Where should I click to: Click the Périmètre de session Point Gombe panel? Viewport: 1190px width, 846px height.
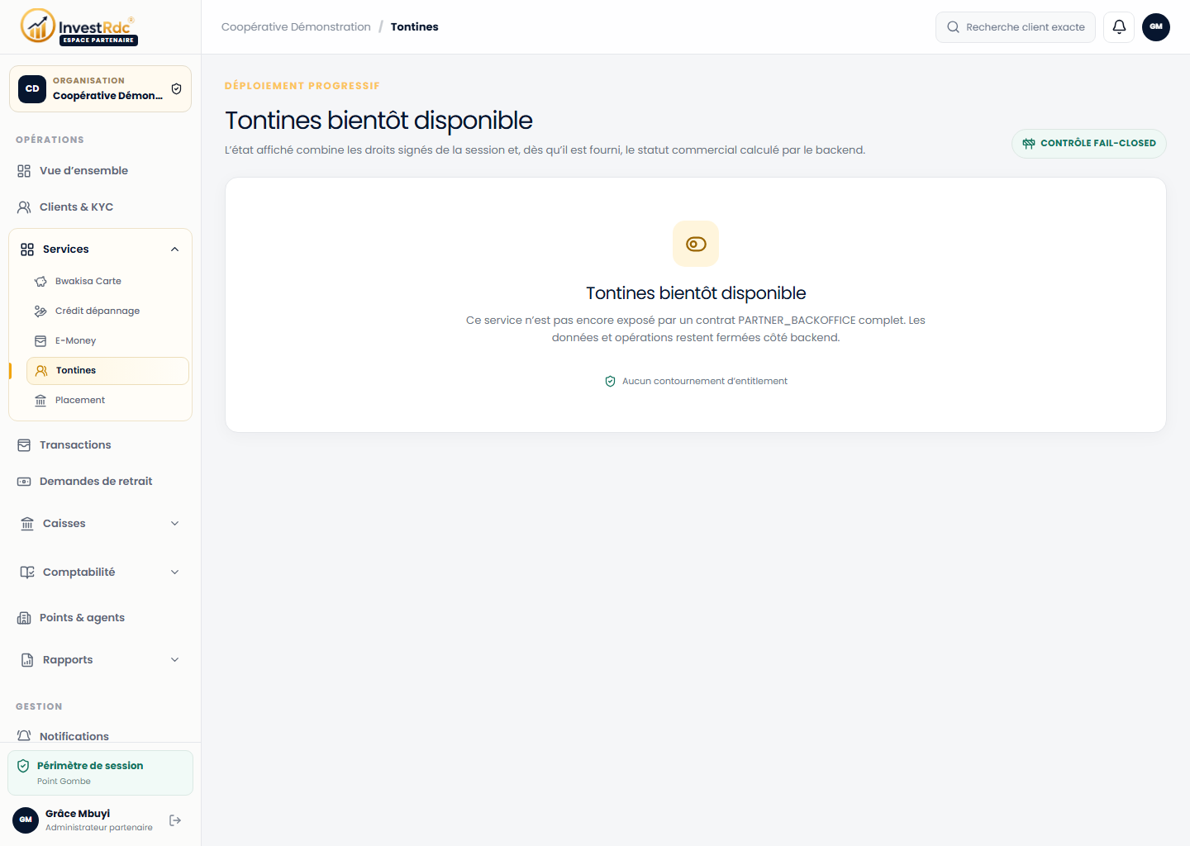100,772
